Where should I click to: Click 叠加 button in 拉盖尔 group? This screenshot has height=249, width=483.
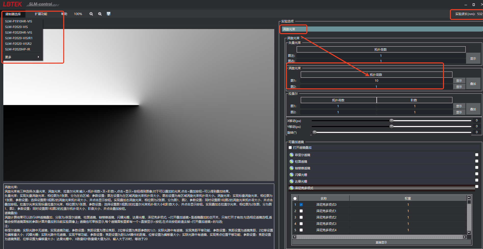[473, 109]
